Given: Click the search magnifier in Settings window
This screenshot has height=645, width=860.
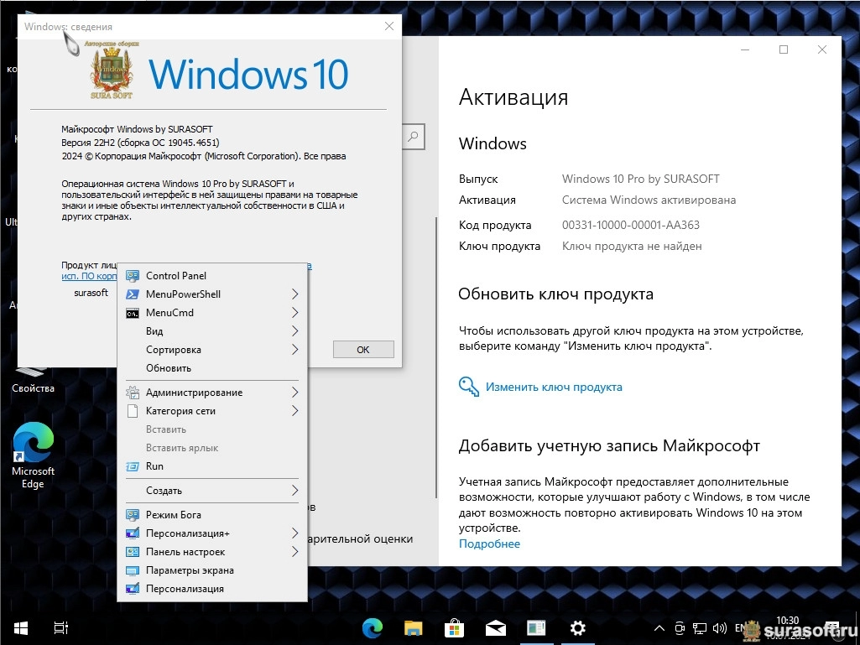Looking at the screenshot, I should click(413, 136).
